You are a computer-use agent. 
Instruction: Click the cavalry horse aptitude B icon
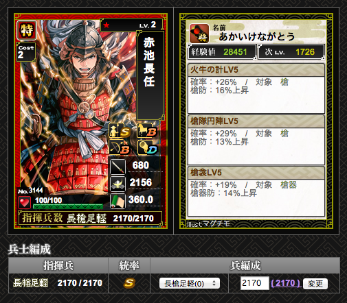147,130
